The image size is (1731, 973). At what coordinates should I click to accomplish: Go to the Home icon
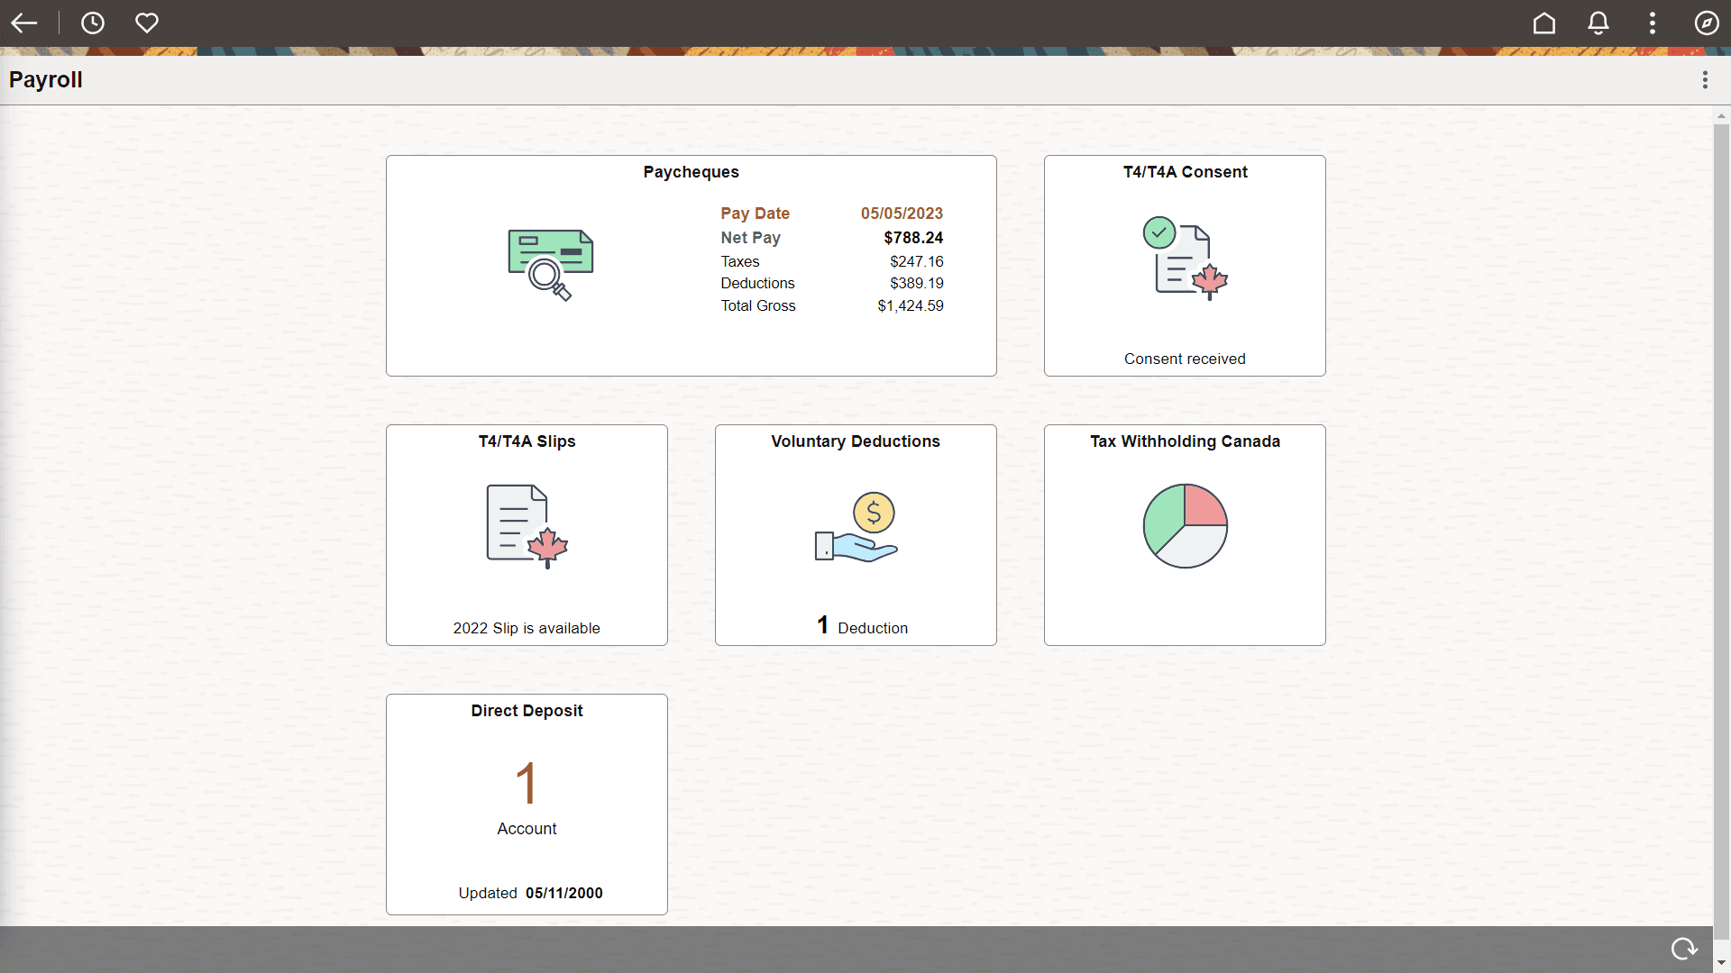tap(1543, 23)
